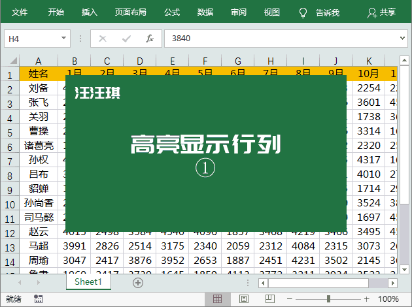Click the zoom out minus button
Screen dimensions: 412x307
tap(290, 299)
